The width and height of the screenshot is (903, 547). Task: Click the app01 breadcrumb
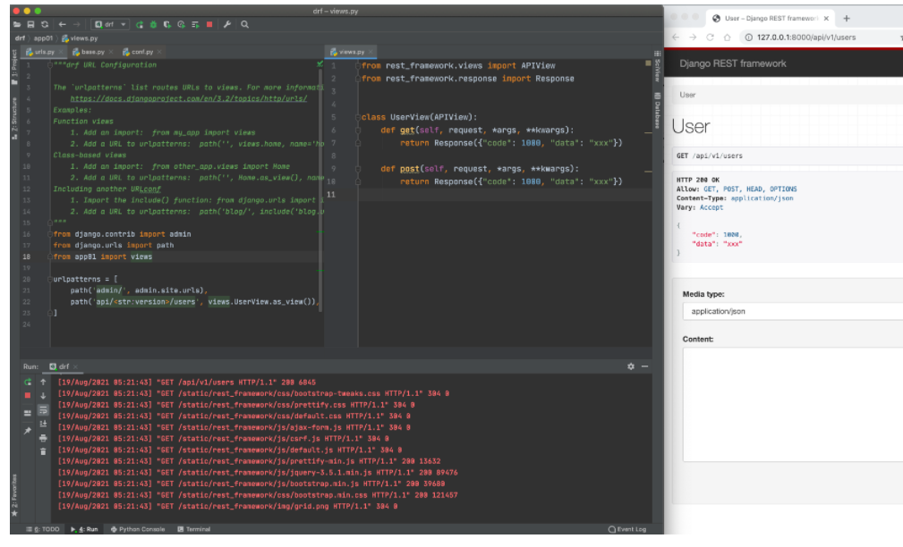43,38
